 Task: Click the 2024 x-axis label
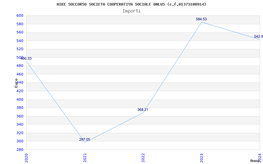click(260, 158)
